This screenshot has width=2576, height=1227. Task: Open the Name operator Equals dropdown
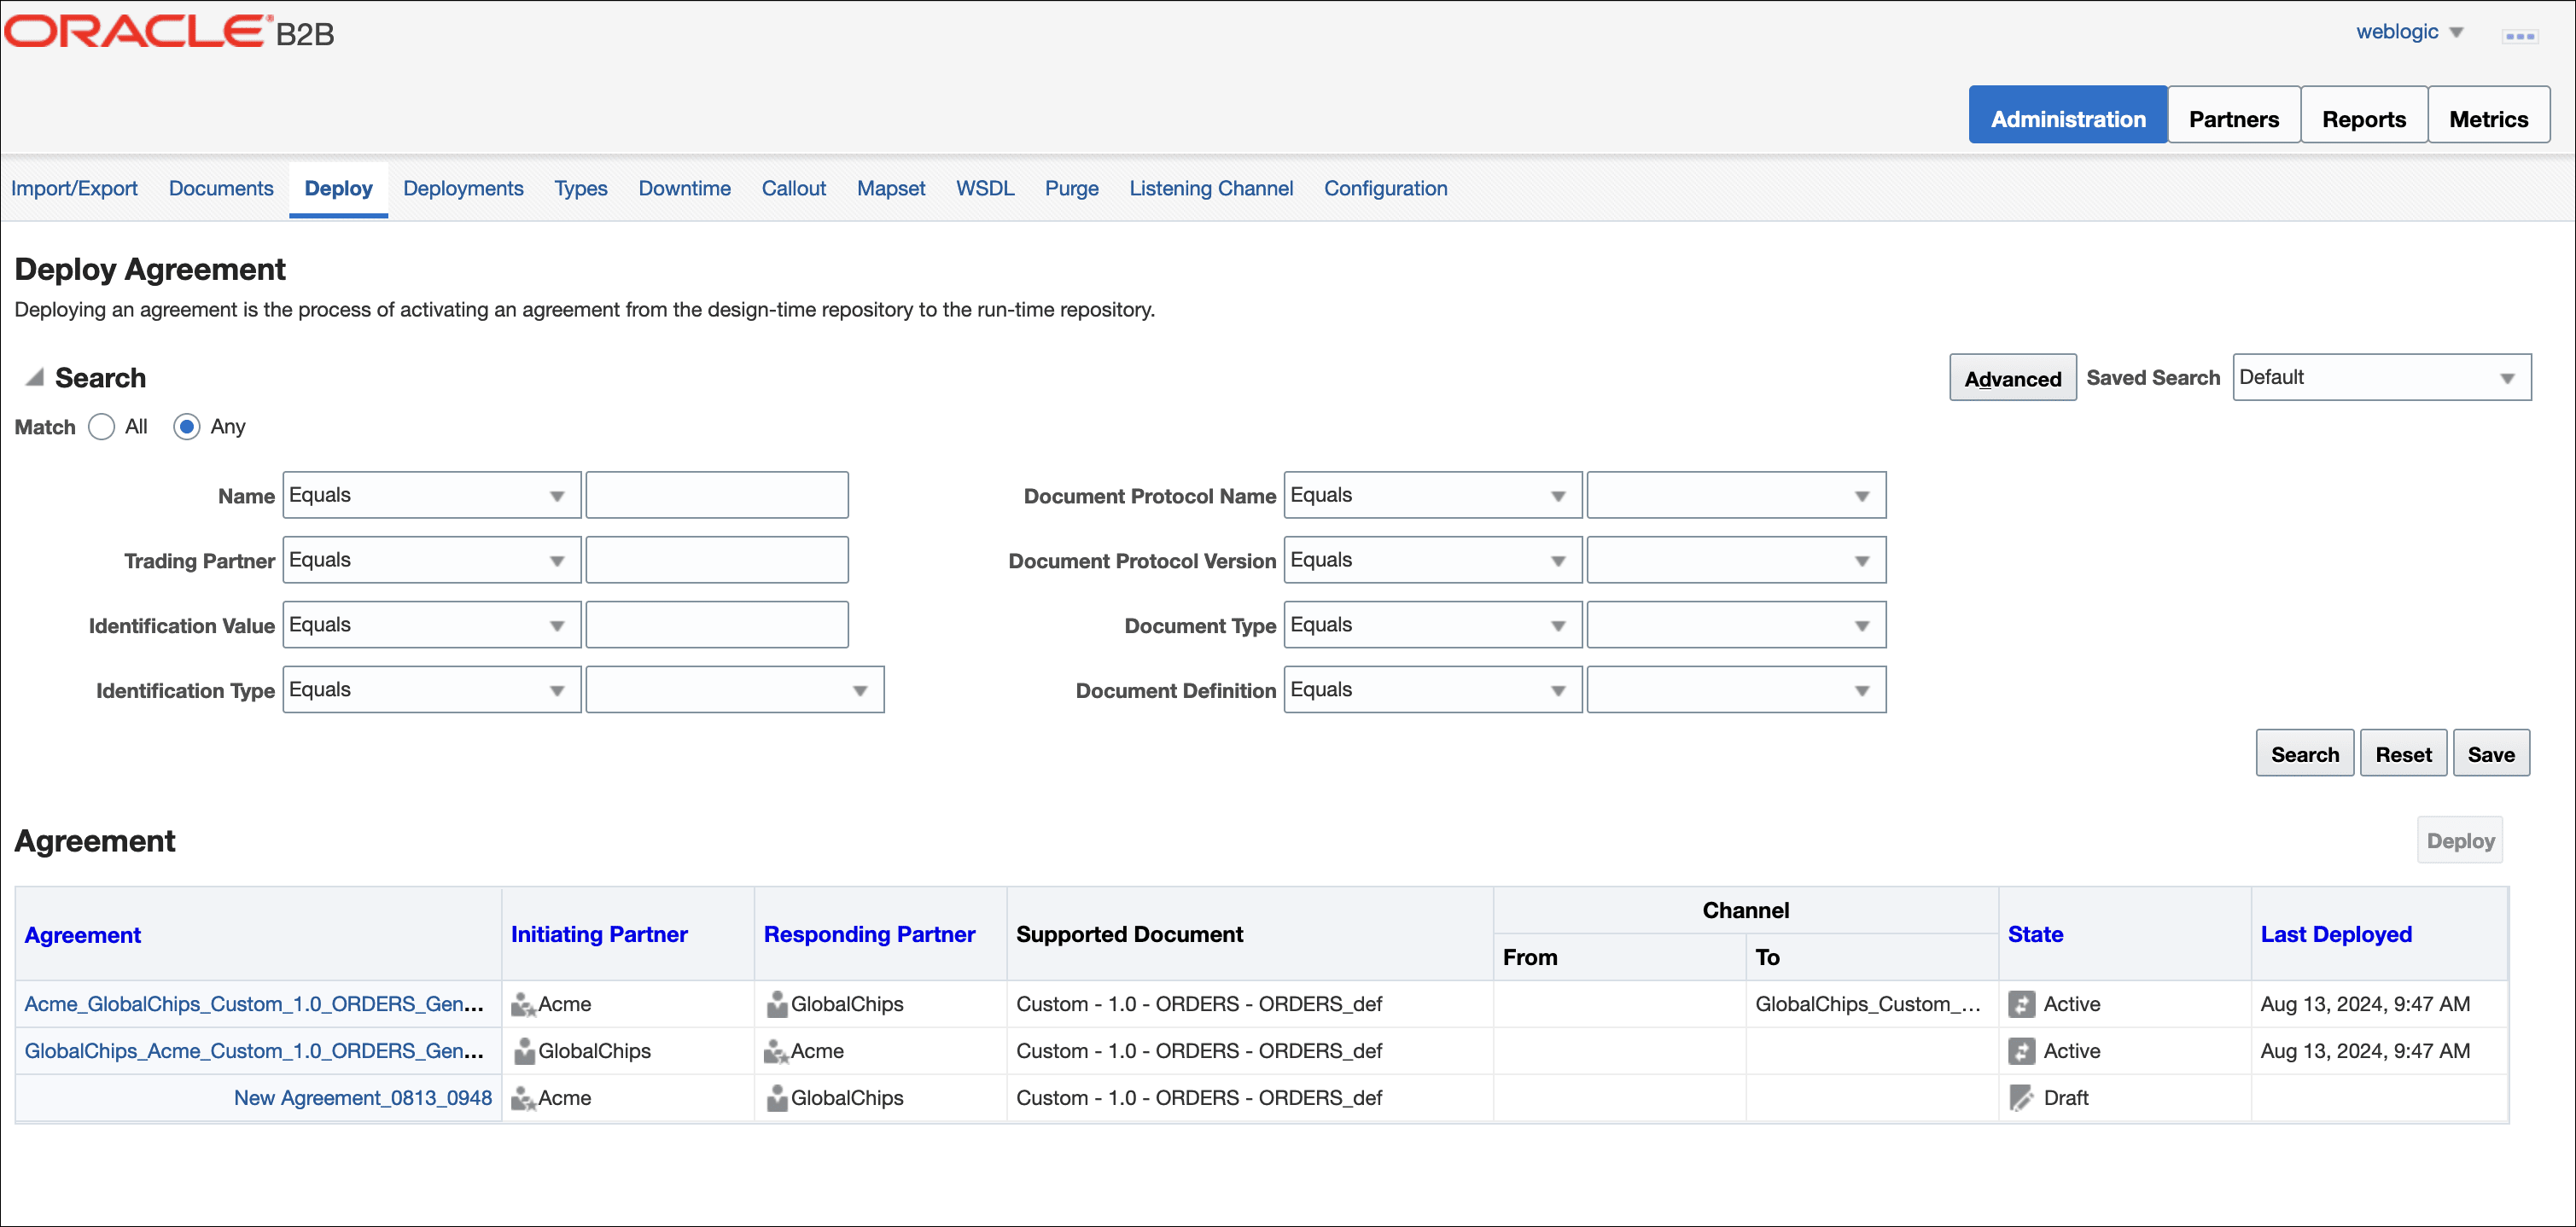[x=431, y=495]
